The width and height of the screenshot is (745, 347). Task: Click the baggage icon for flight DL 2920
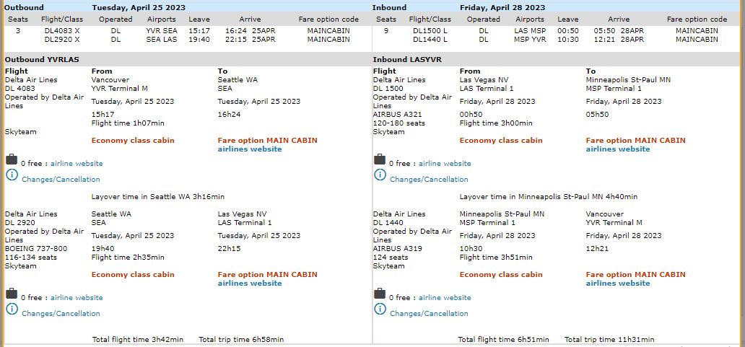[x=12, y=294]
